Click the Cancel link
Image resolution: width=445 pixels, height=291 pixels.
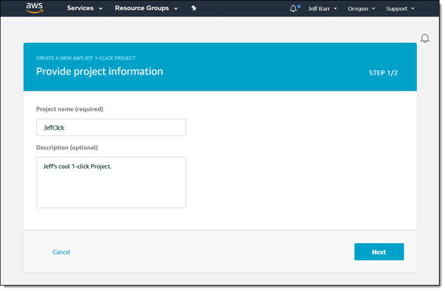click(61, 252)
